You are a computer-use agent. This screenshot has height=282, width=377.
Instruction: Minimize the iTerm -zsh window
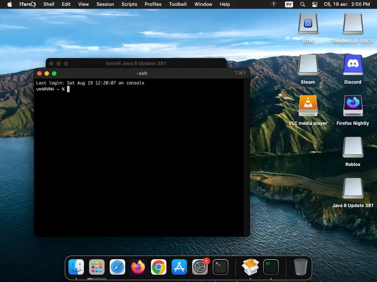pyautogui.click(x=47, y=73)
